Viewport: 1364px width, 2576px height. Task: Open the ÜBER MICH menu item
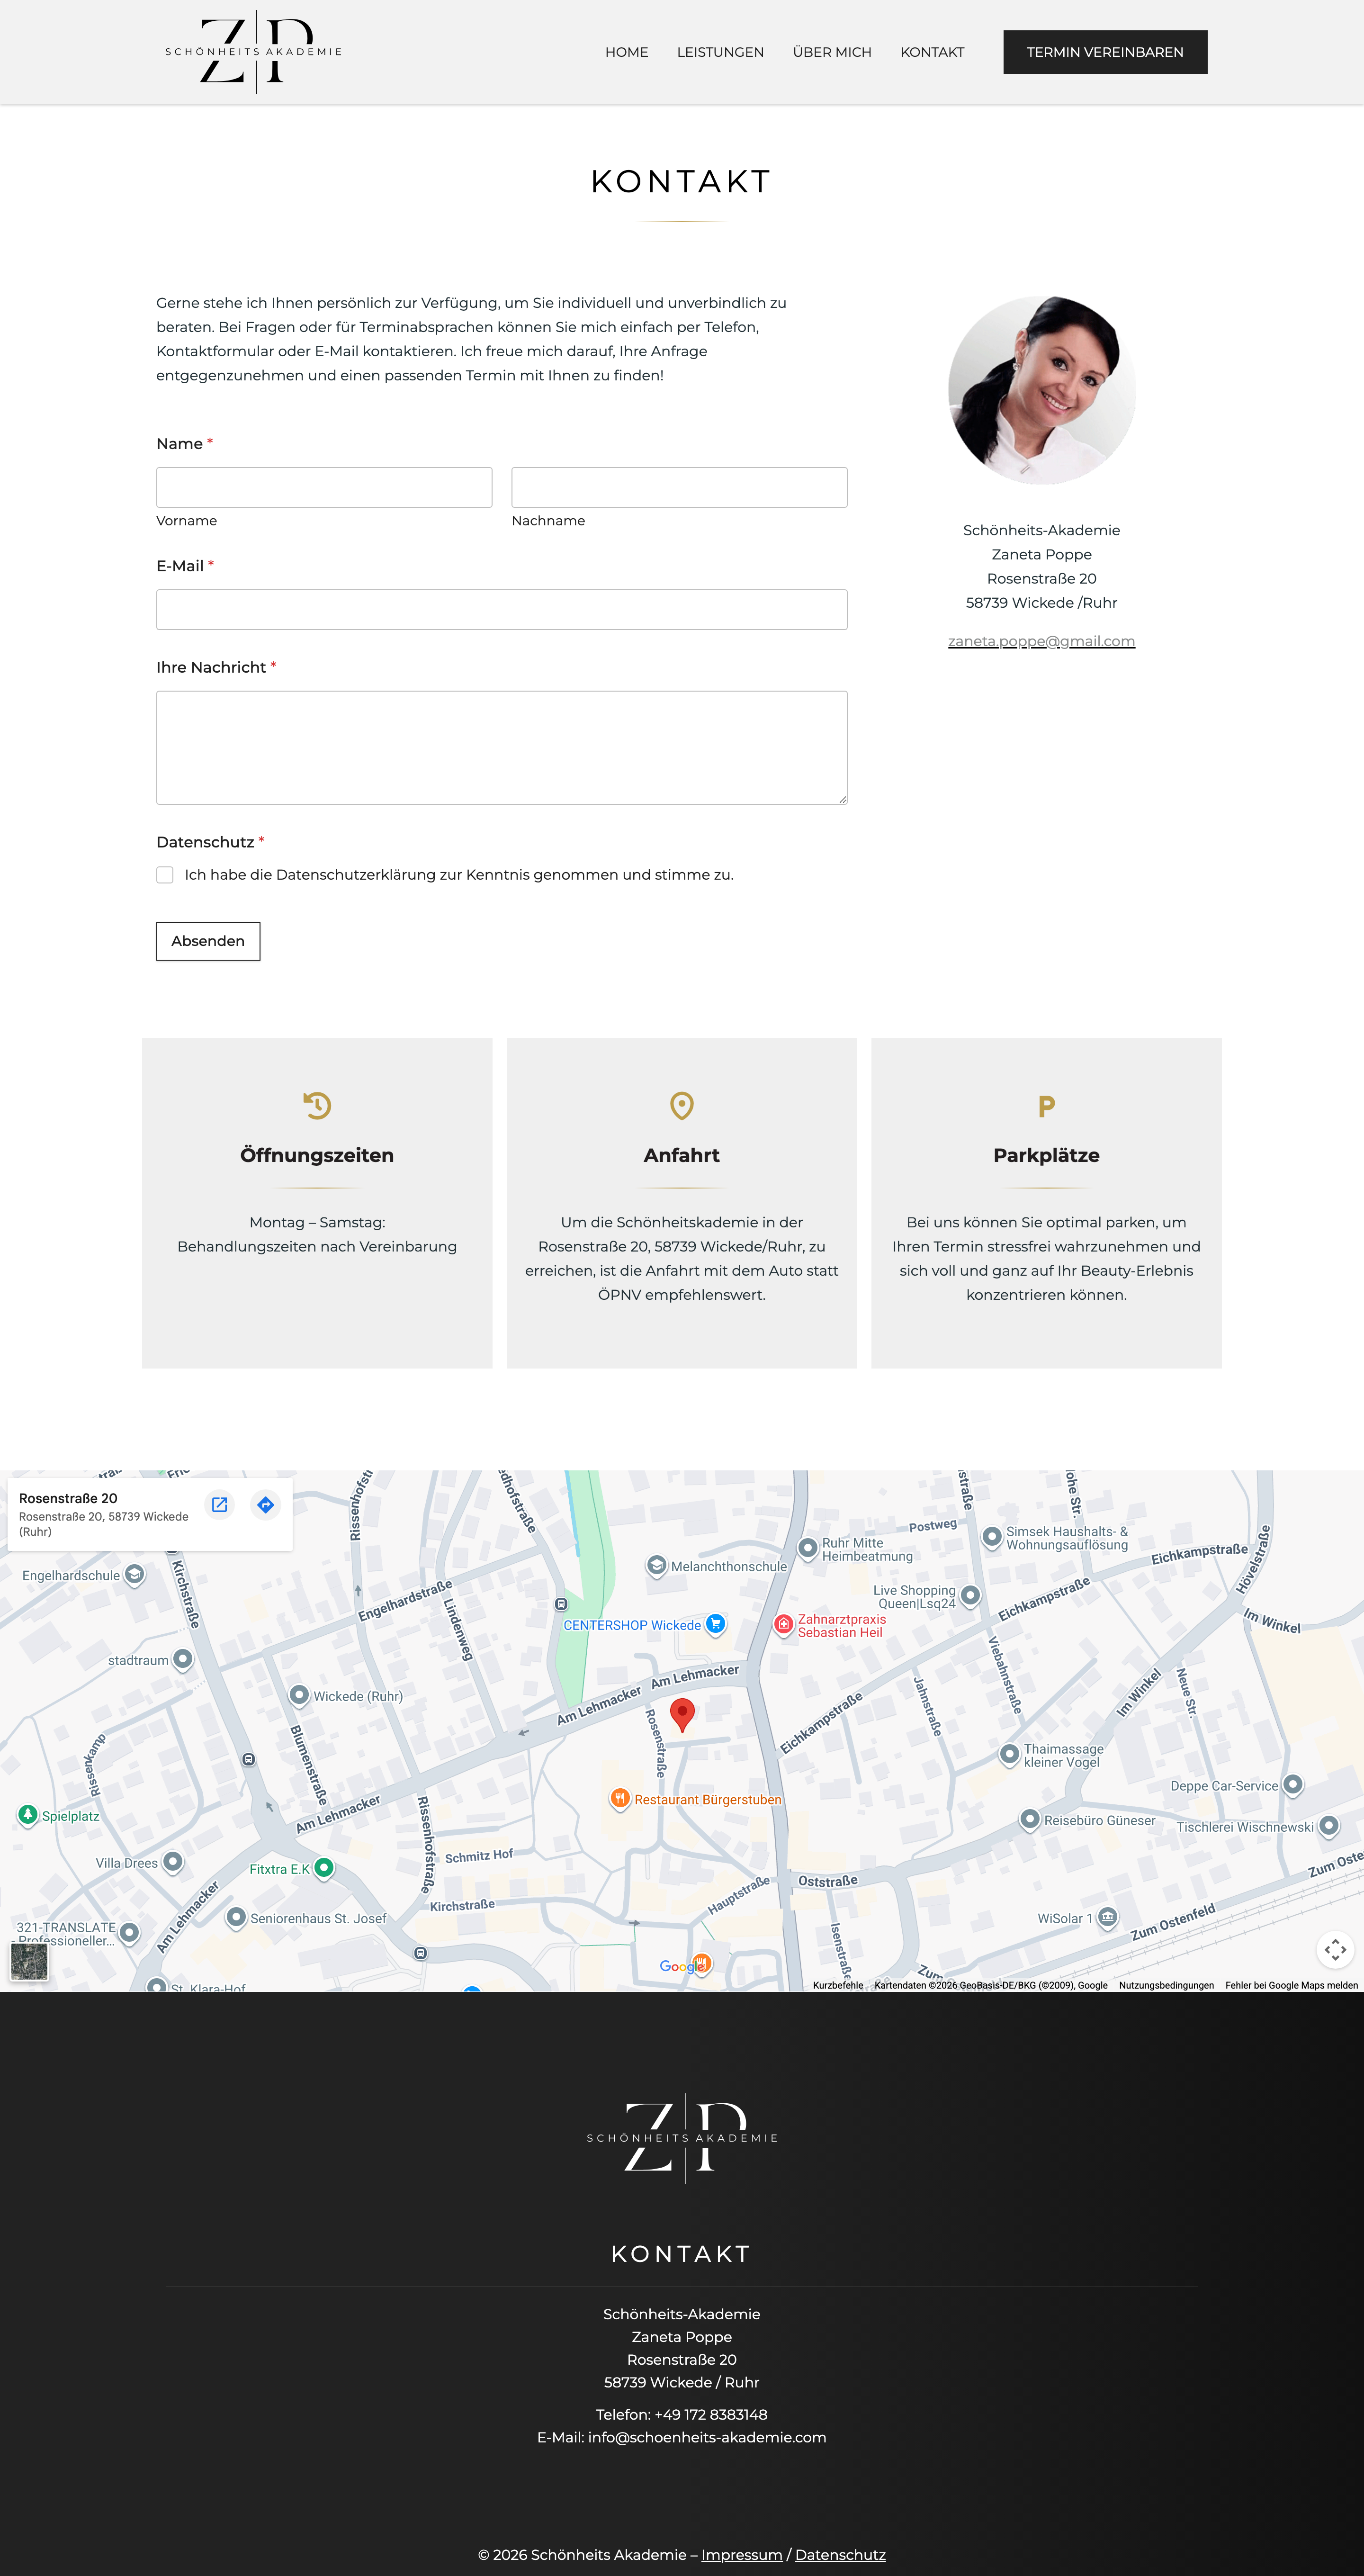coord(832,52)
